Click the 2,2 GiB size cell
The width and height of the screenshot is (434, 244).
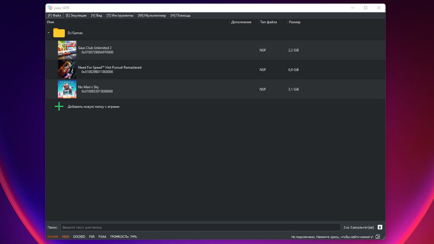click(294, 50)
